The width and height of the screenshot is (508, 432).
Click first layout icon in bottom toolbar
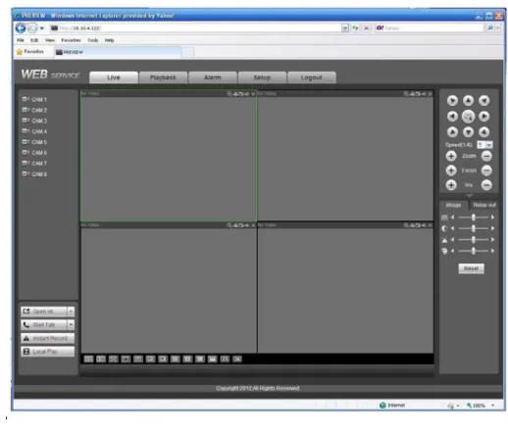click(x=88, y=360)
